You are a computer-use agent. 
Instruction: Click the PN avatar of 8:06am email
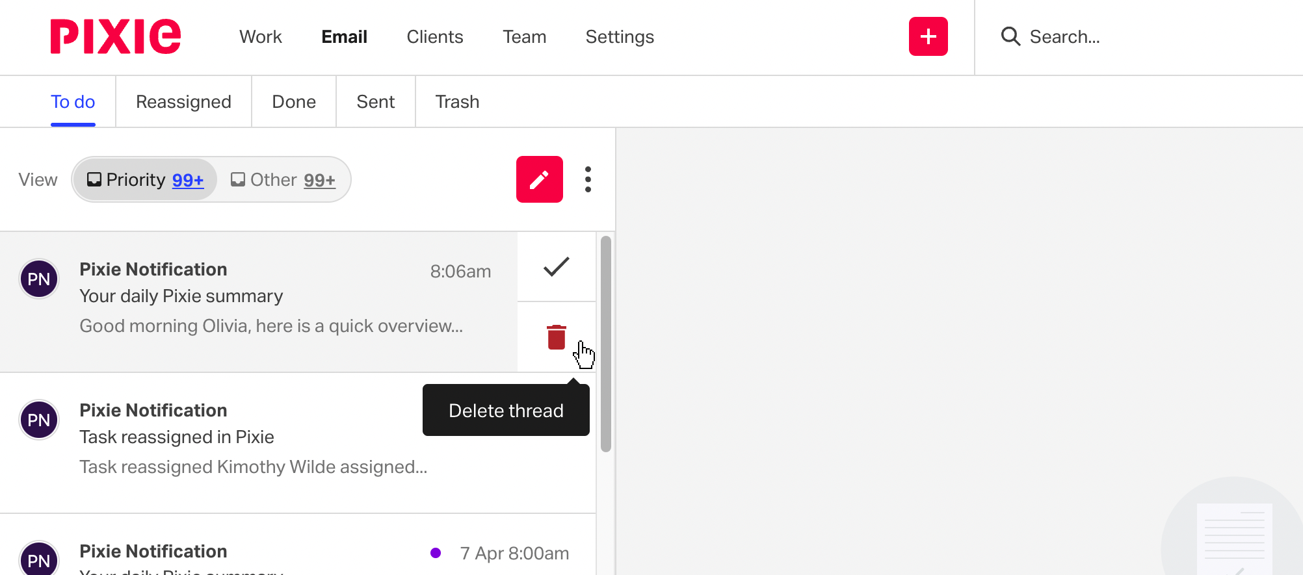tap(39, 279)
